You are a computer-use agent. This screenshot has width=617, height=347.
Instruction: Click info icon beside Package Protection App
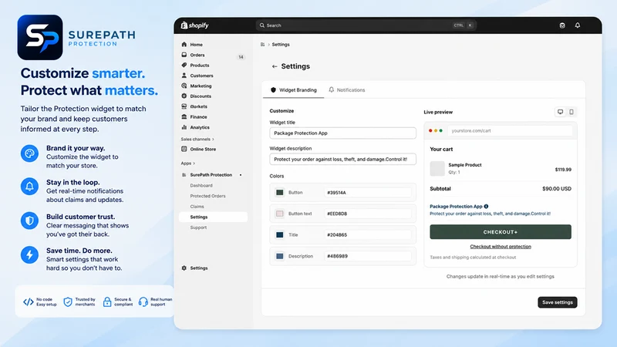(x=486, y=206)
